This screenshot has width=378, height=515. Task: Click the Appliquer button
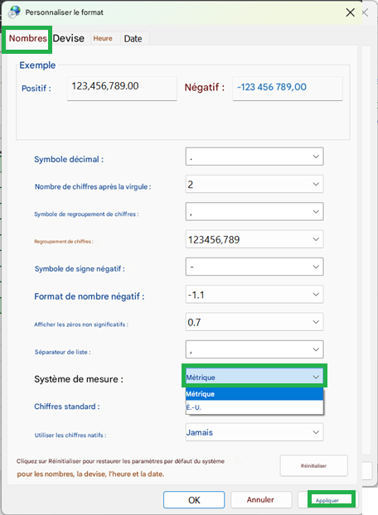pyautogui.click(x=327, y=500)
